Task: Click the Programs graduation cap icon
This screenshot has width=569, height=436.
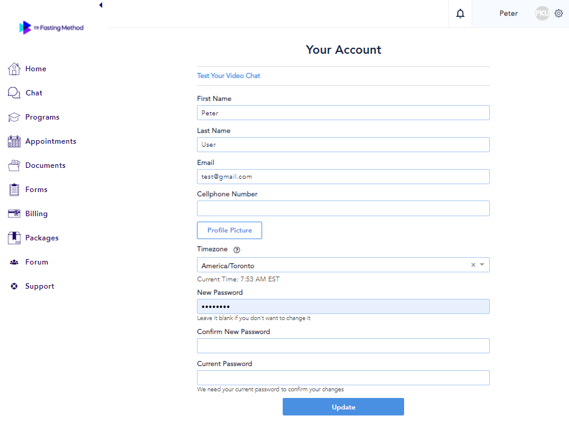Action: tap(14, 117)
